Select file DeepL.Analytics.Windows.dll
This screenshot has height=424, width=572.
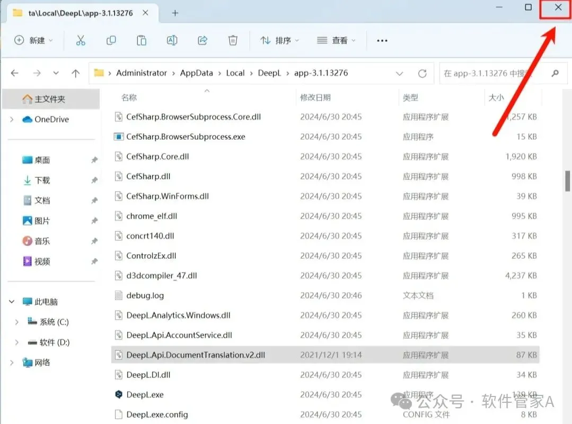(178, 315)
